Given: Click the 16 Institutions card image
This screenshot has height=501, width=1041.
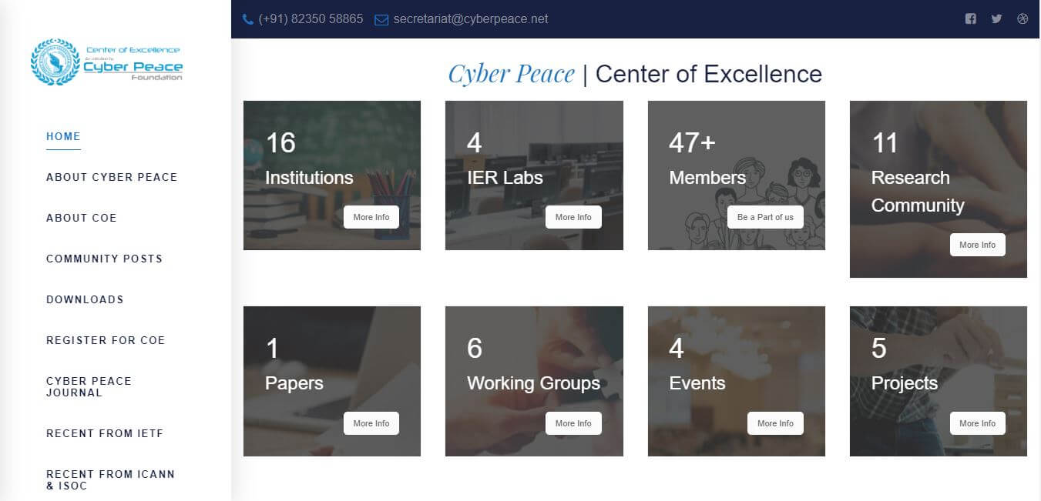Looking at the screenshot, I should (x=332, y=175).
